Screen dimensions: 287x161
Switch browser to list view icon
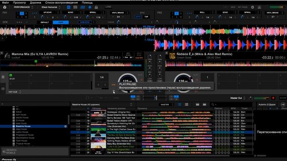click(x=187, y=105)
